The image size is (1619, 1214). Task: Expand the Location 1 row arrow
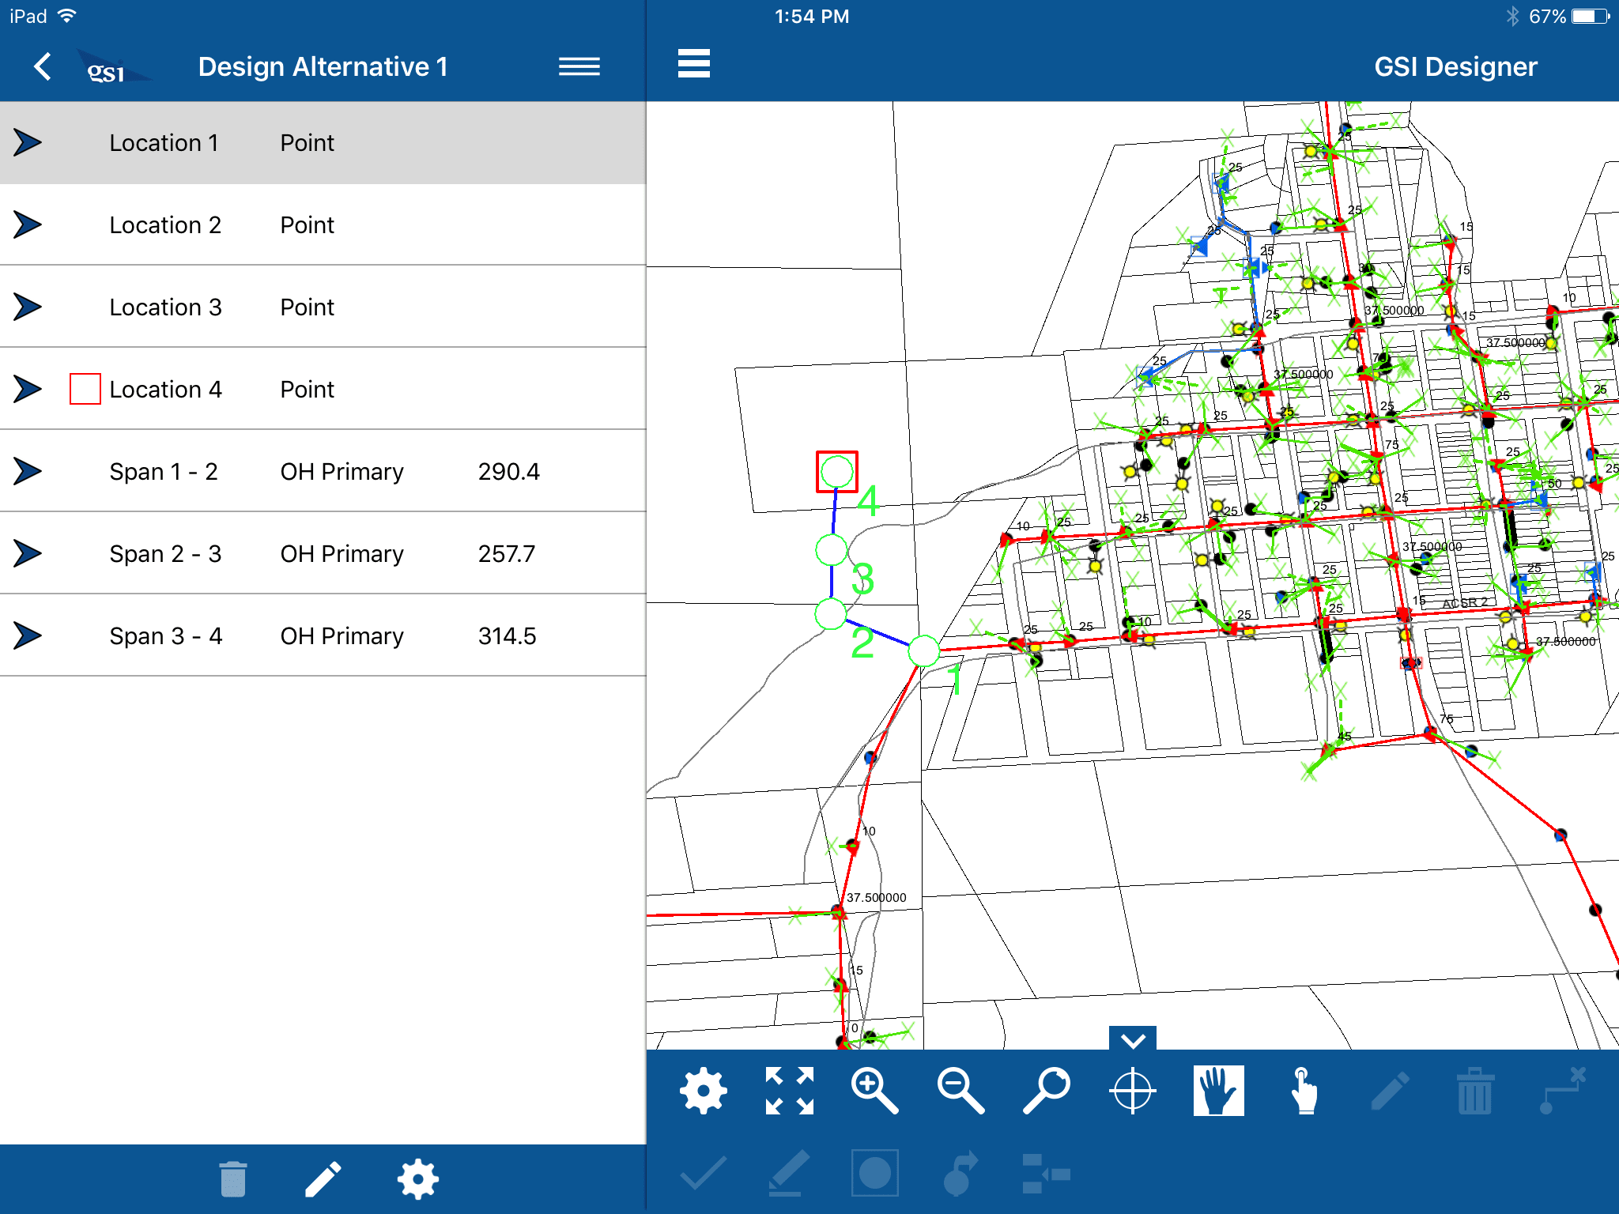coord(28,143)
